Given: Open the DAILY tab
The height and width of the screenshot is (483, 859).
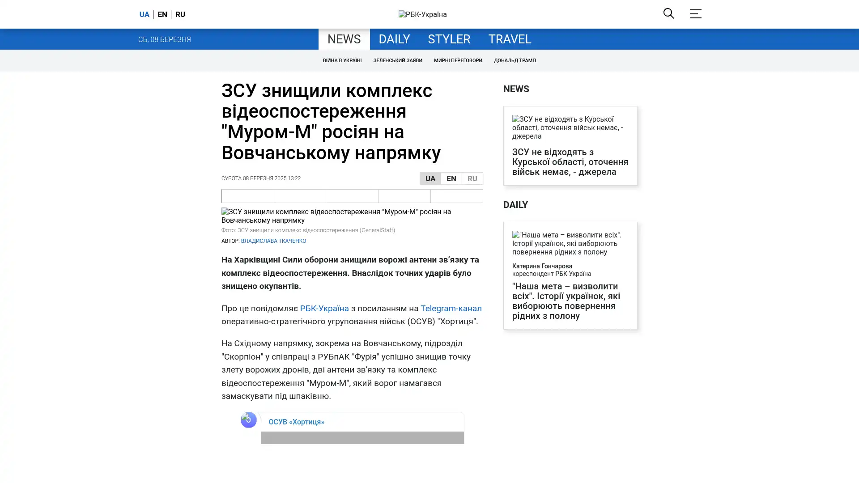Looking at the screenshot, I should pos(394,39).
